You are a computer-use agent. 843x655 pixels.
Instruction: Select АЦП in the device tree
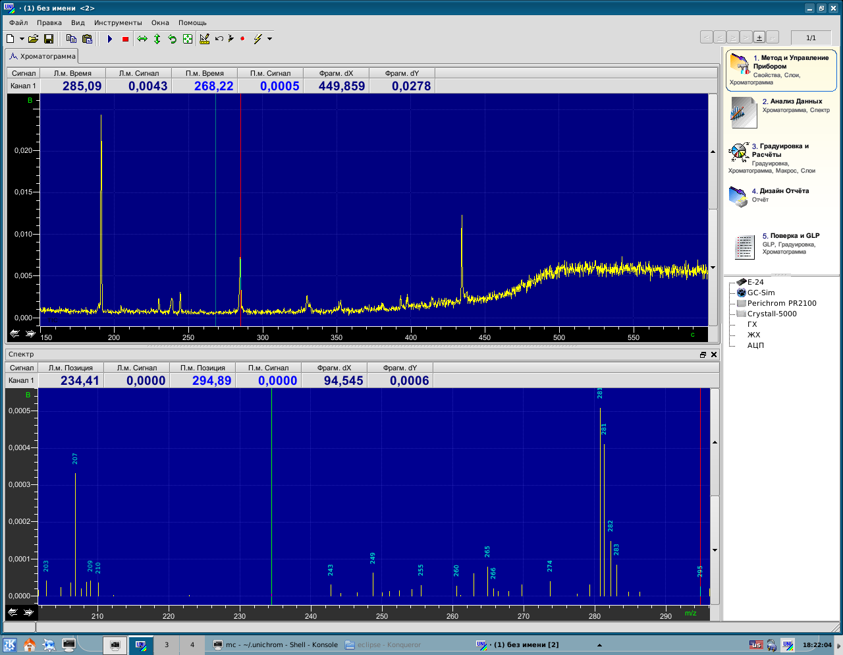(755, 345)
